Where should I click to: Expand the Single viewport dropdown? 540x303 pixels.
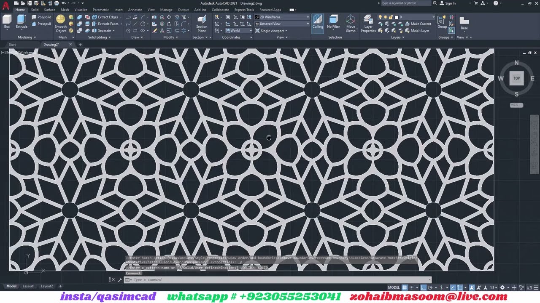pos(271,31)
